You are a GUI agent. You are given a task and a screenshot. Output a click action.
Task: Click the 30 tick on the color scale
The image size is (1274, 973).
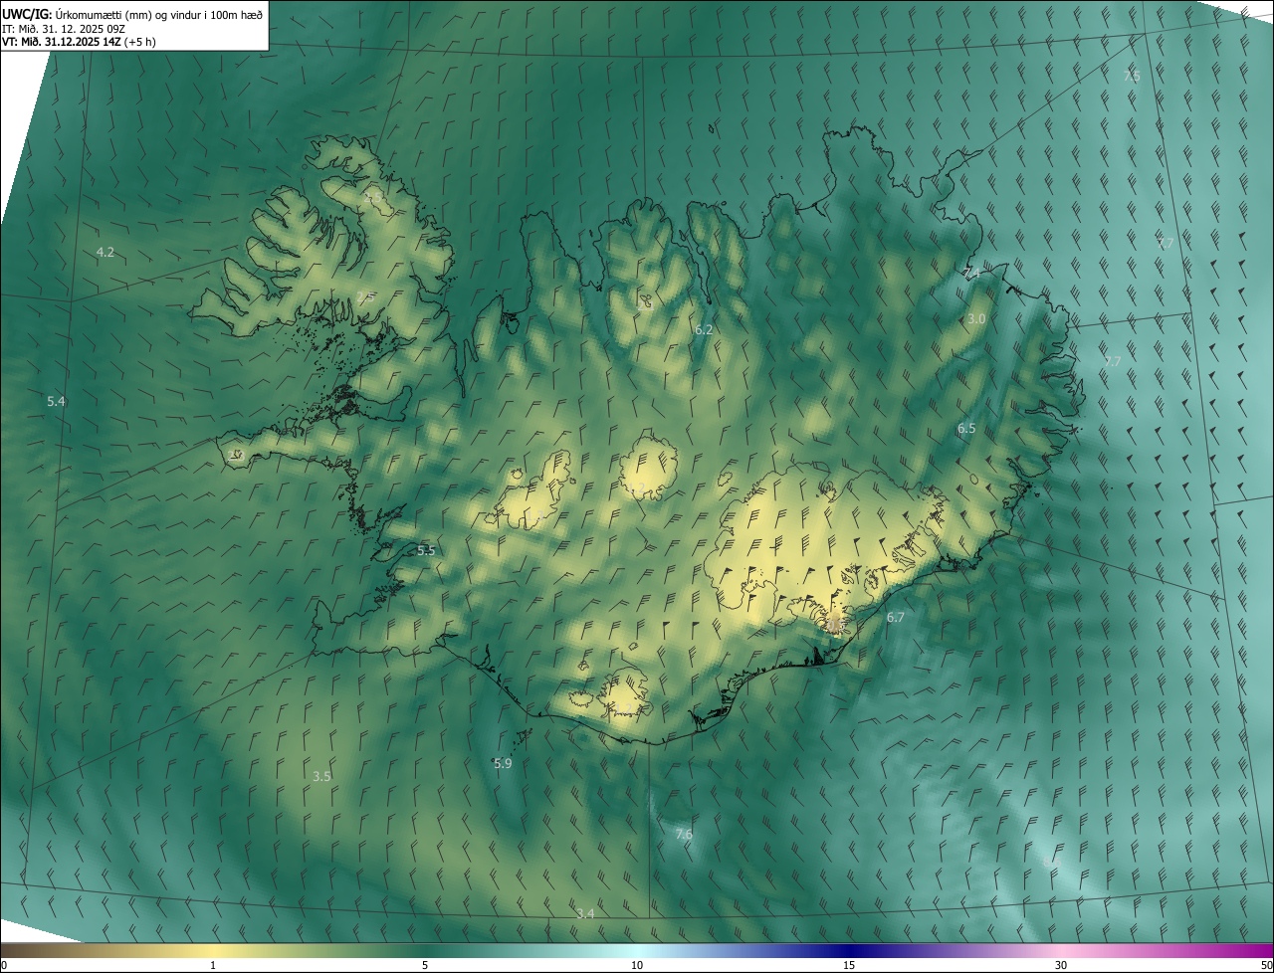[x=1061, y=965]
